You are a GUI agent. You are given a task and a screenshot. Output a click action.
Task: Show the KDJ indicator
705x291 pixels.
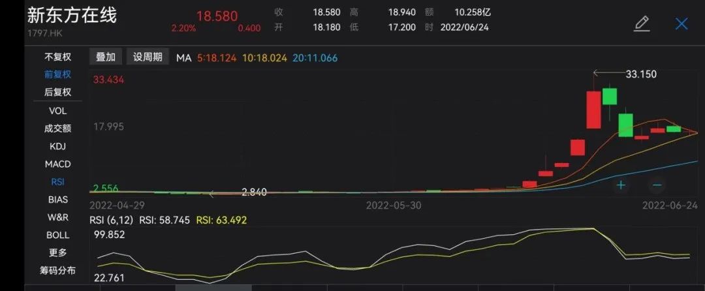click(57, 146)
